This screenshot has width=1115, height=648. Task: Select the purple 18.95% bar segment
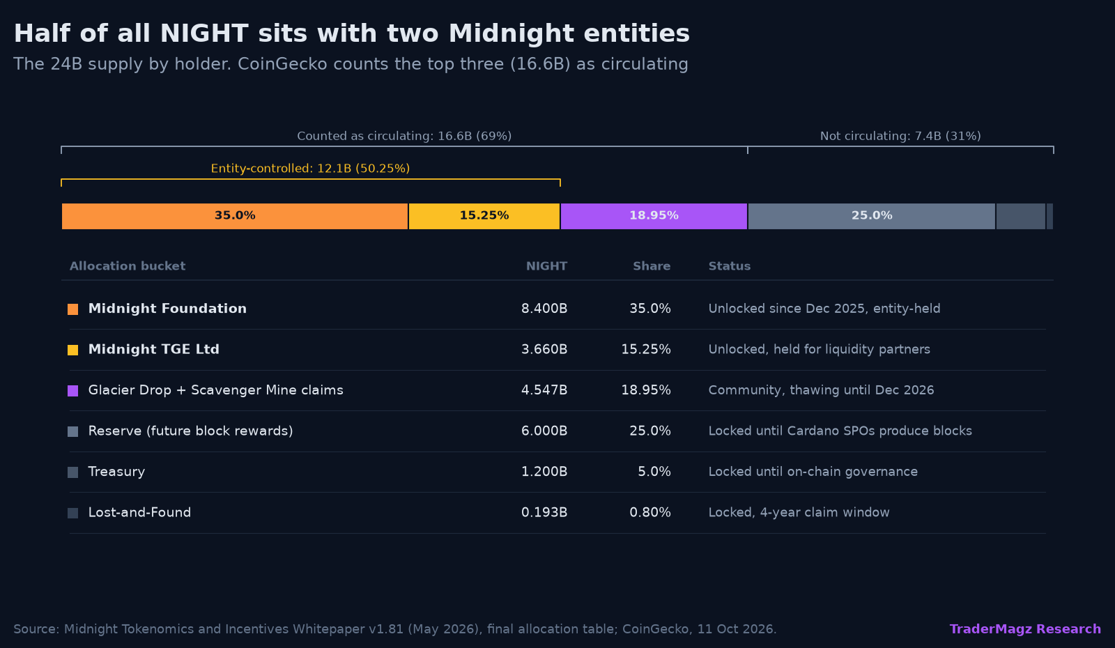pyautogui.click(x=654, y=216)
